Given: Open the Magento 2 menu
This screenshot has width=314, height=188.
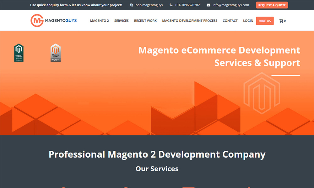Looking at the screenshot, I should click(99, 21).
